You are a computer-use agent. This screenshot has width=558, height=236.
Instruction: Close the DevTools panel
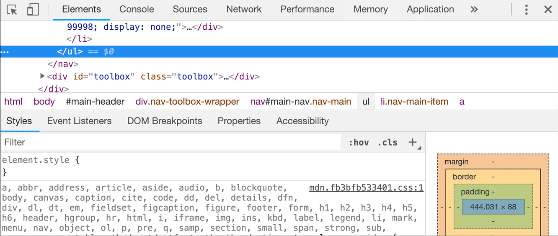(x=548, y=10)
